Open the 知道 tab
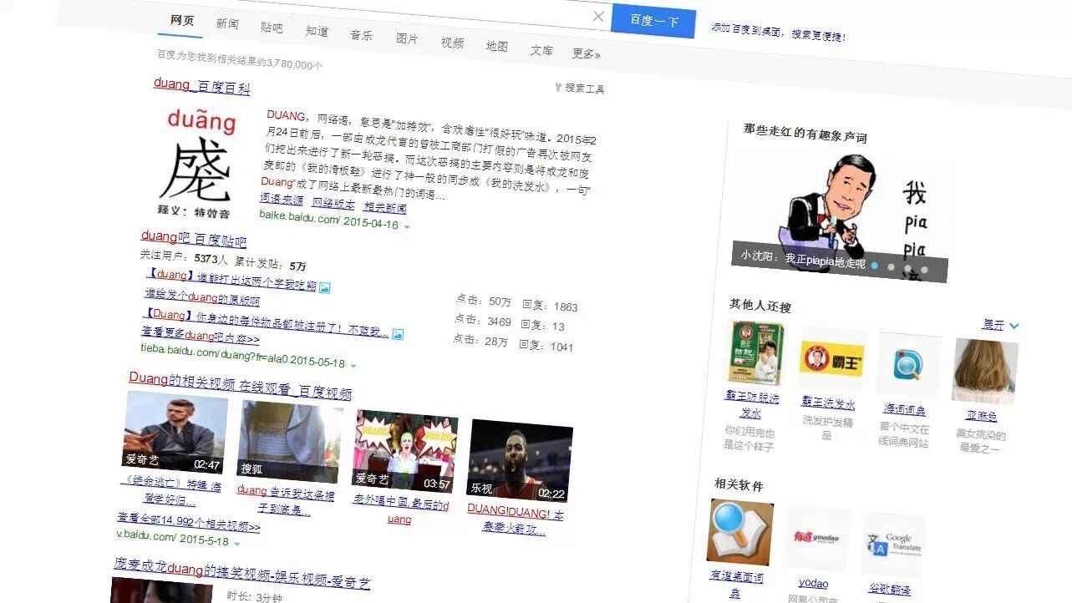Image resolution: width=1072 pixels, height=603 pixels. [x=317, y=31]
